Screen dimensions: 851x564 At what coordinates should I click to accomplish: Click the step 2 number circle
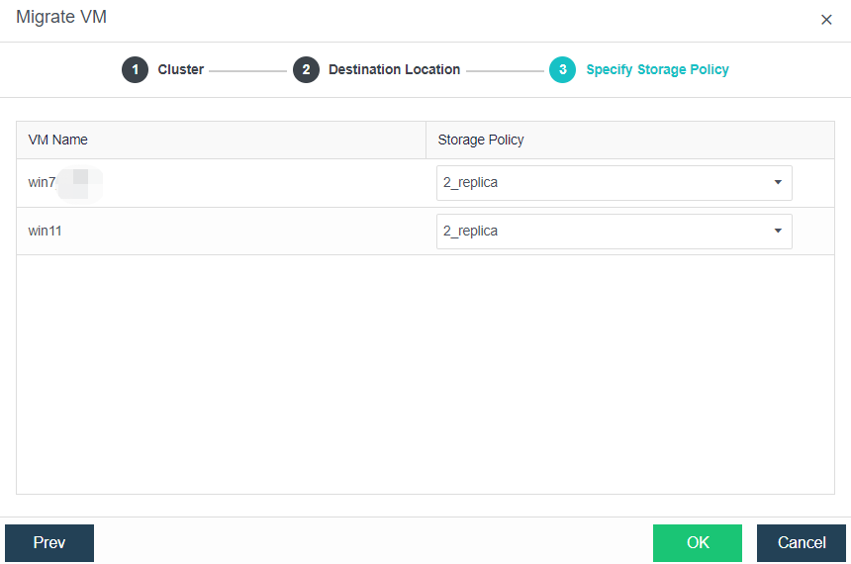tap(306, 70)
